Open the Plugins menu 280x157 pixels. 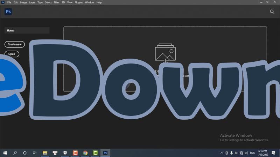(x=79, y=2)
